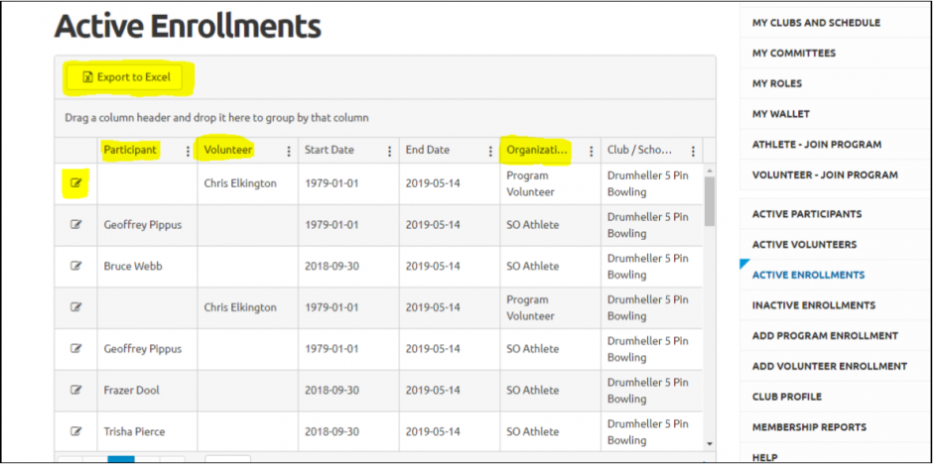Sort by Participant column header
The height and width of the screenshot is (464, 933).
point(130,150)
